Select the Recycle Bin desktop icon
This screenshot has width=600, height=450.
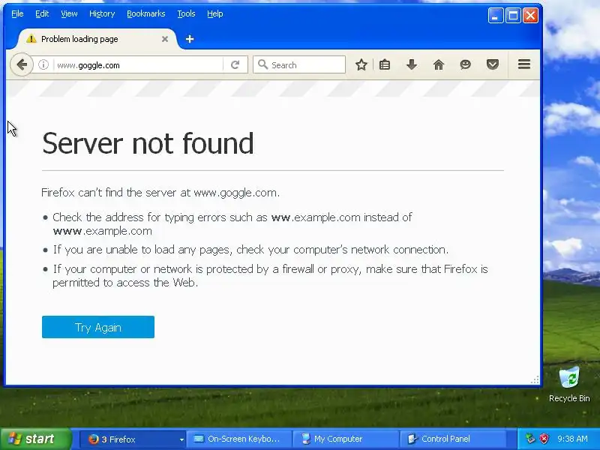pyautogui.click(x=569, y=384)
